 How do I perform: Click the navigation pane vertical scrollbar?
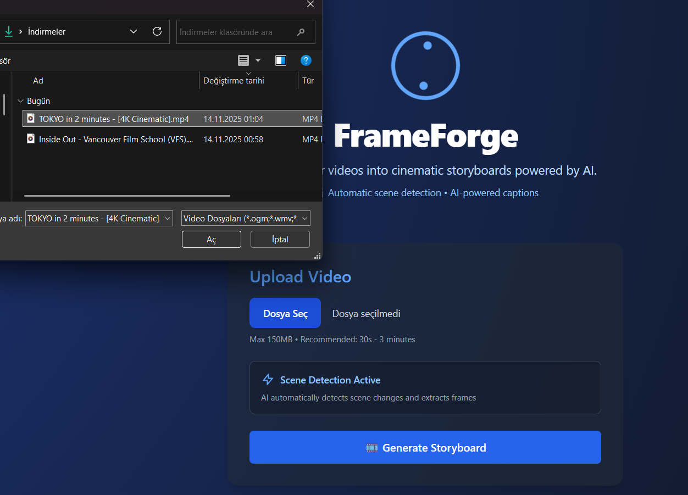(4, 104)
